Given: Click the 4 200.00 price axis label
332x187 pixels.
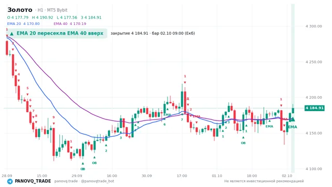Looking at the screenshot, I should pos(313,98).
